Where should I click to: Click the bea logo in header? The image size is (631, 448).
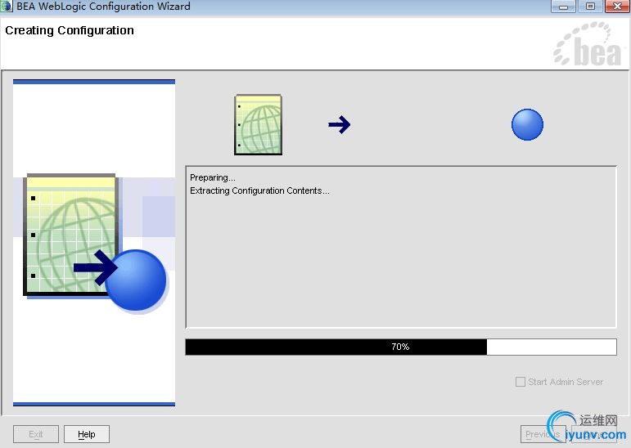[588, 44]
